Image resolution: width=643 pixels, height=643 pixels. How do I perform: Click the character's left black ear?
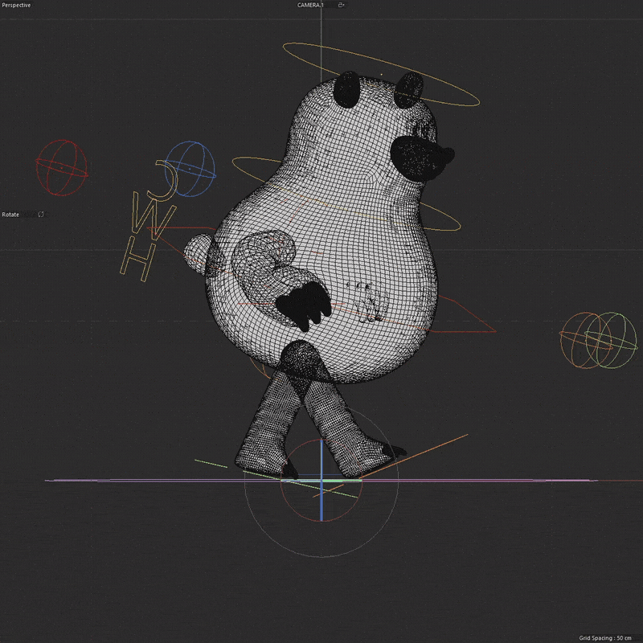point(347,89)
